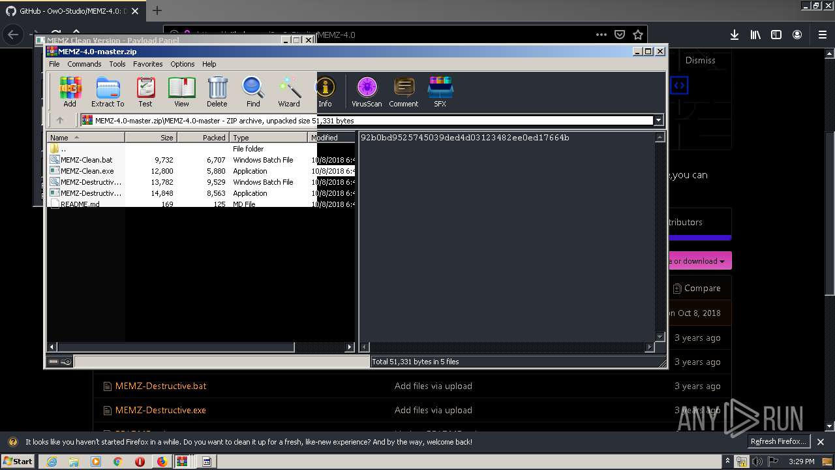Sort by the Name column header
This screenshot has width=835, height=470.
coord(85,137)
